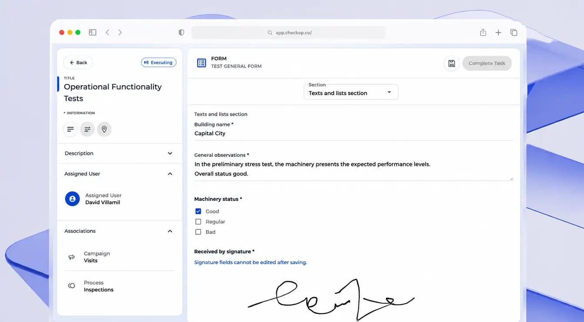The width and height of the screenshot is (584, 322).
Task: Click the Complete Task button
Action: point(487,63)
